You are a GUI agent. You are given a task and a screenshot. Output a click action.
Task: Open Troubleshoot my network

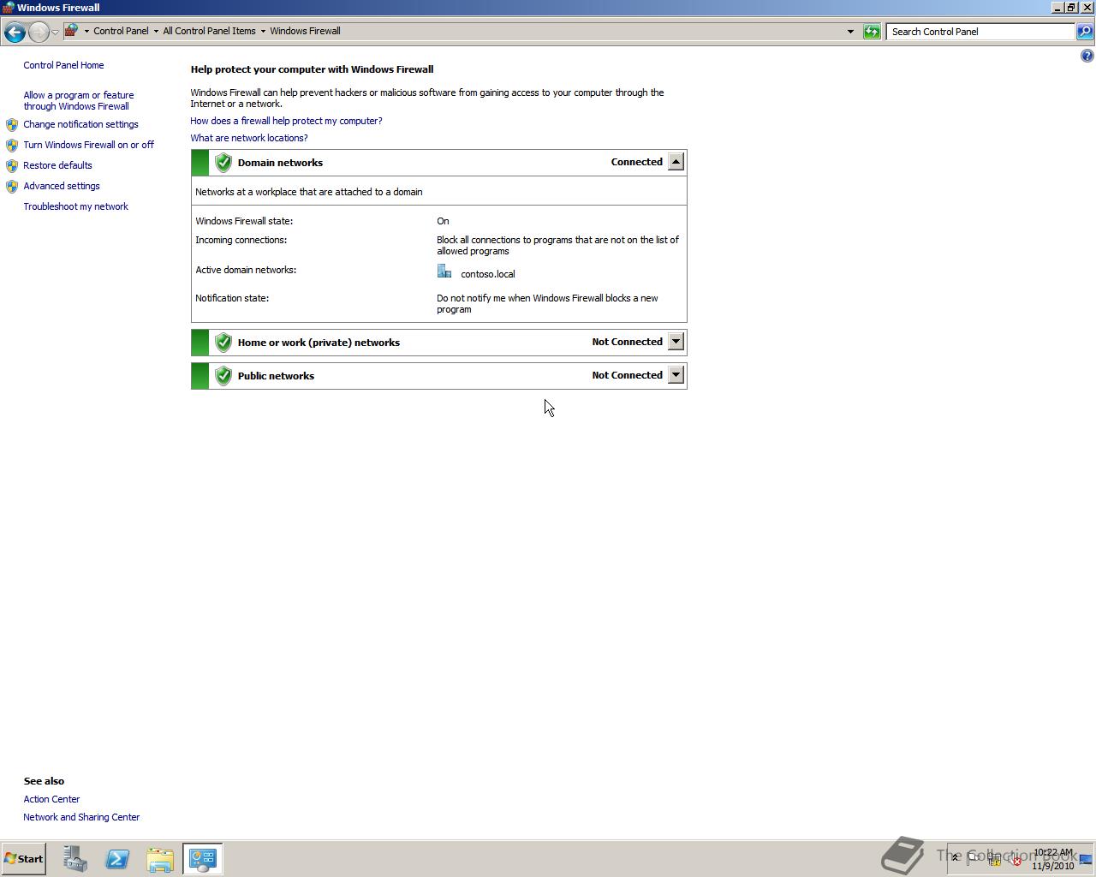(x=75, y=206)
